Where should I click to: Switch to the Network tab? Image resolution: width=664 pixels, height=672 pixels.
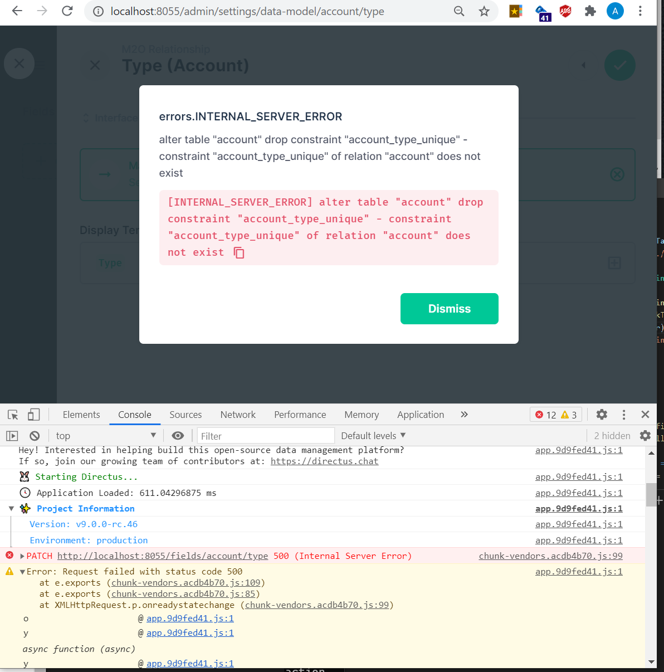coord(238,415)
